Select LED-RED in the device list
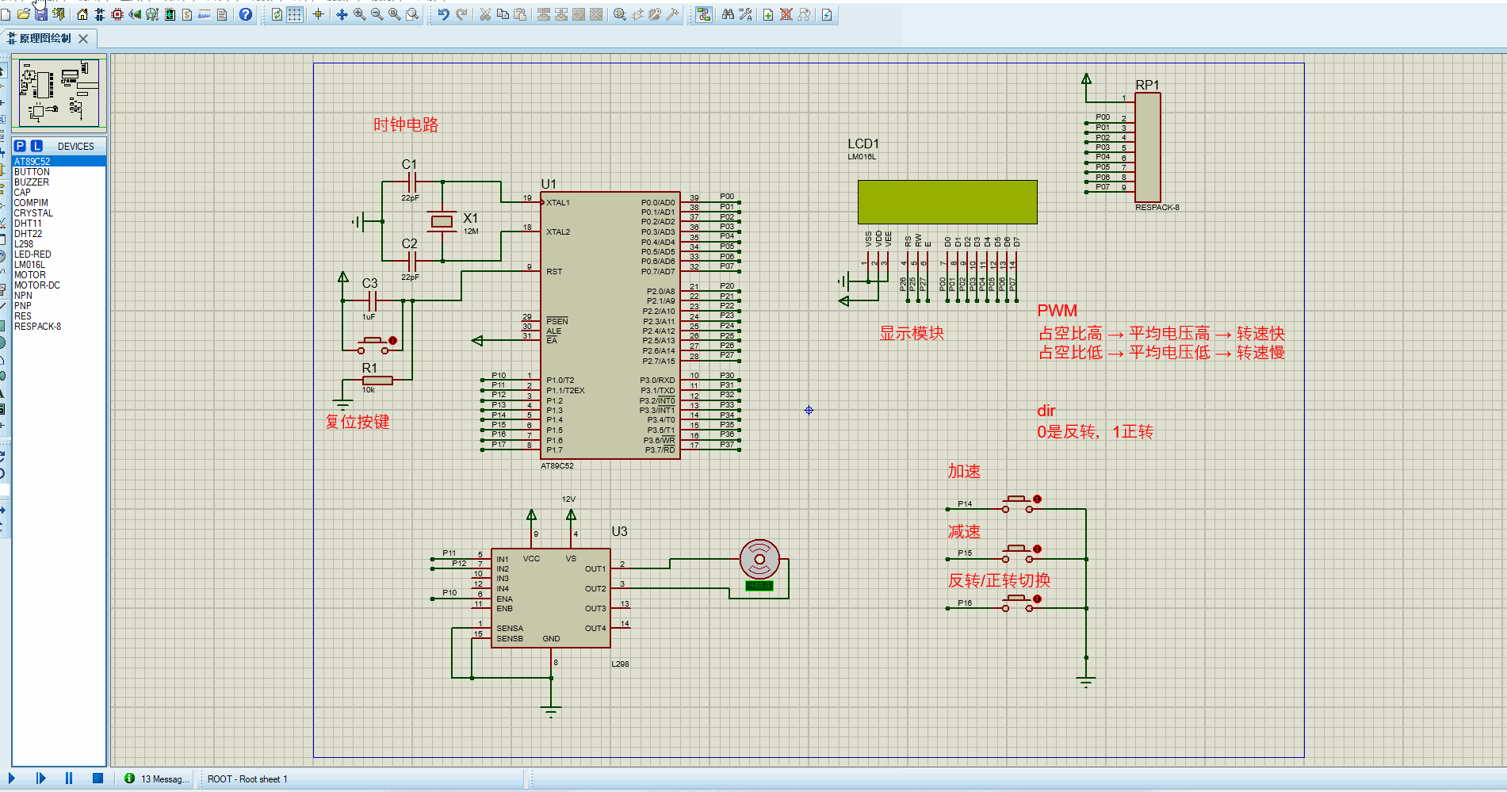 [59, 254]
